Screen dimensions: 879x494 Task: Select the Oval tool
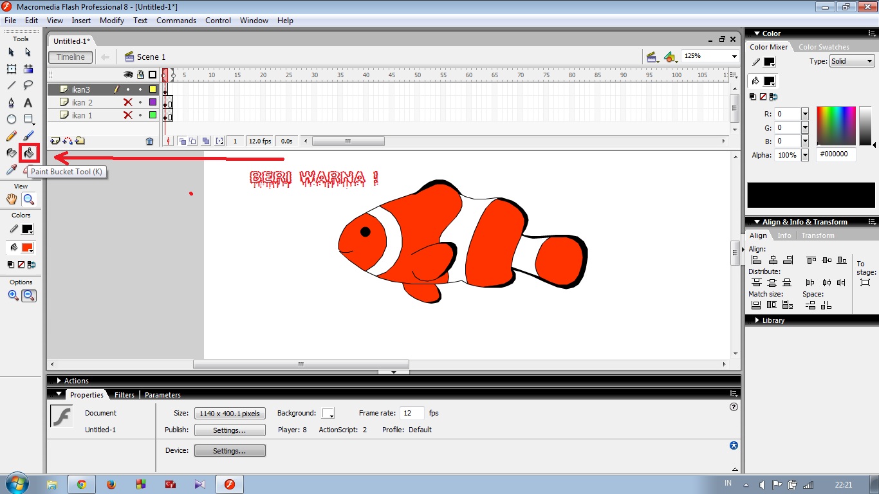(12, 119)
